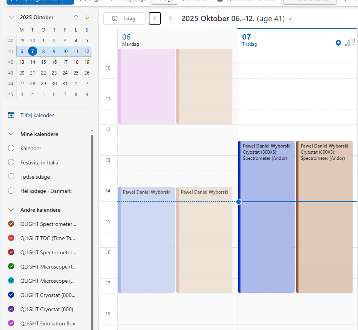Click purple circle of QLIGHT Exfoliation Box
Image resolution: width=358 pixels, height=330 pixels.
point(11,323)
